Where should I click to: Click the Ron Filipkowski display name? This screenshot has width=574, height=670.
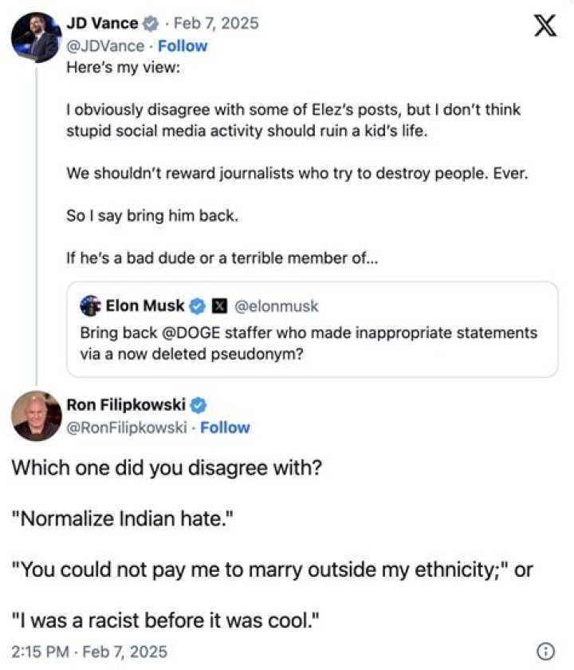coord(127,404)
